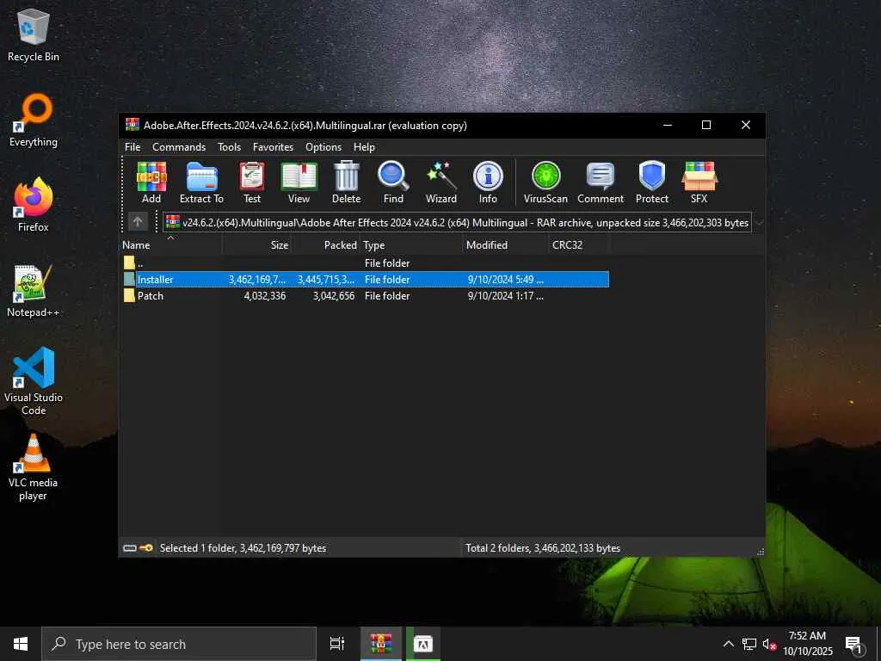
Task: Click the archive path address field
Action: point(457,223)
